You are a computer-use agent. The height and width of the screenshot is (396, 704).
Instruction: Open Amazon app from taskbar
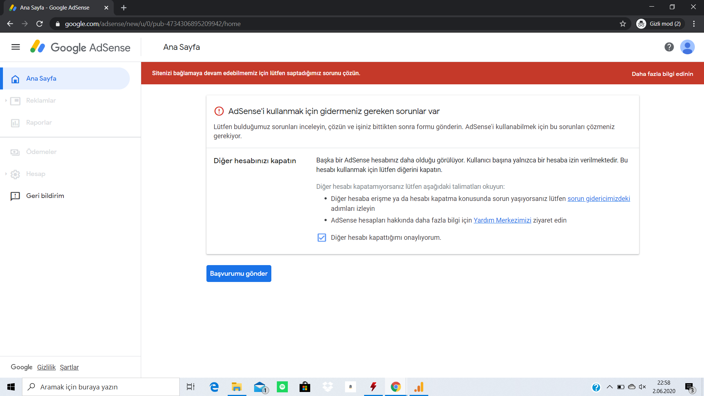350,387
